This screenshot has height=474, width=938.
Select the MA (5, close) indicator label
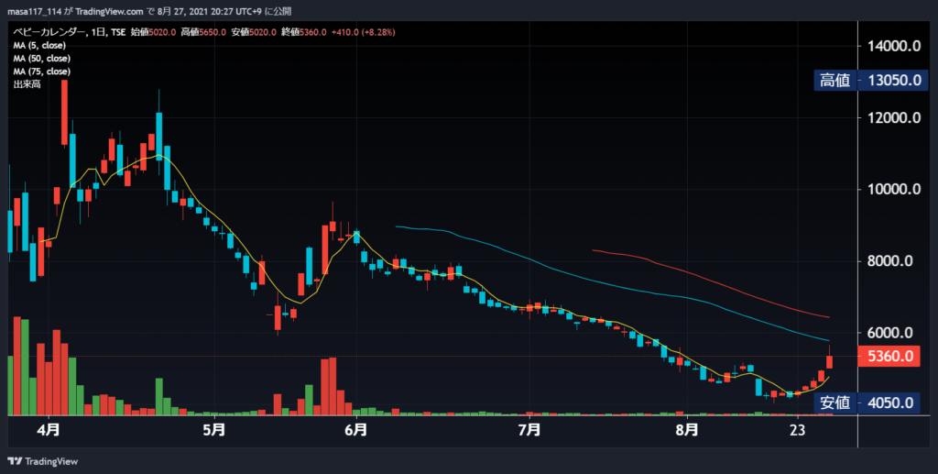(39, 46)
